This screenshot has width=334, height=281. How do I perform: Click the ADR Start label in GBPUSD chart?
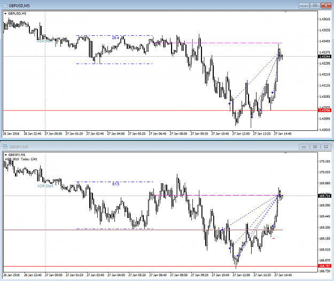coord(45,41)
